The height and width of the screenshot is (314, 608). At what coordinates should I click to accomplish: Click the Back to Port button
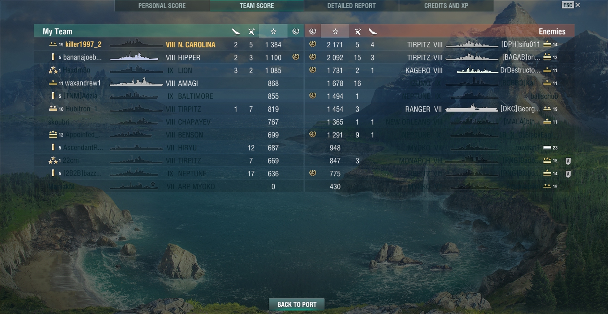(296, 305)
